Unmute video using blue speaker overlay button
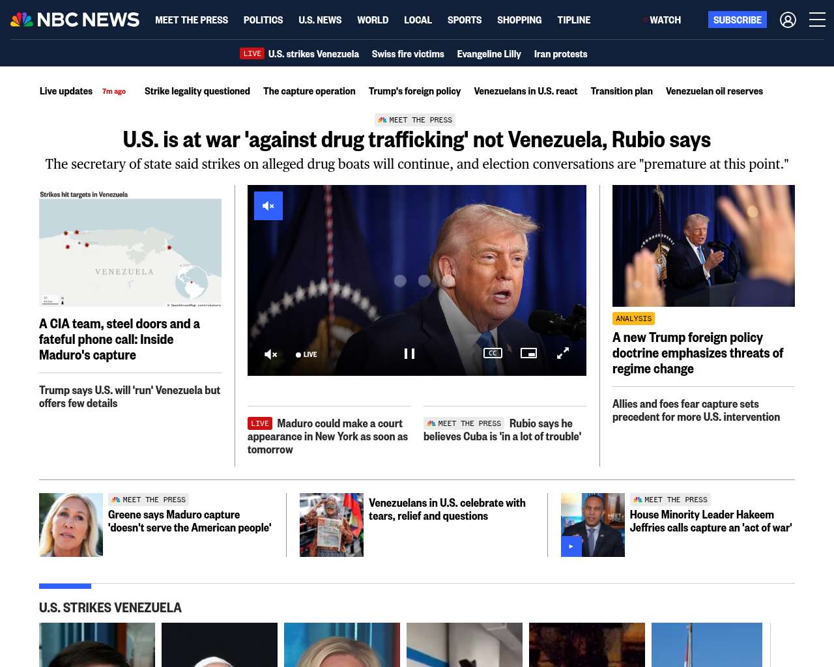The height and width of the screenshot is (667, 834). 268,206
